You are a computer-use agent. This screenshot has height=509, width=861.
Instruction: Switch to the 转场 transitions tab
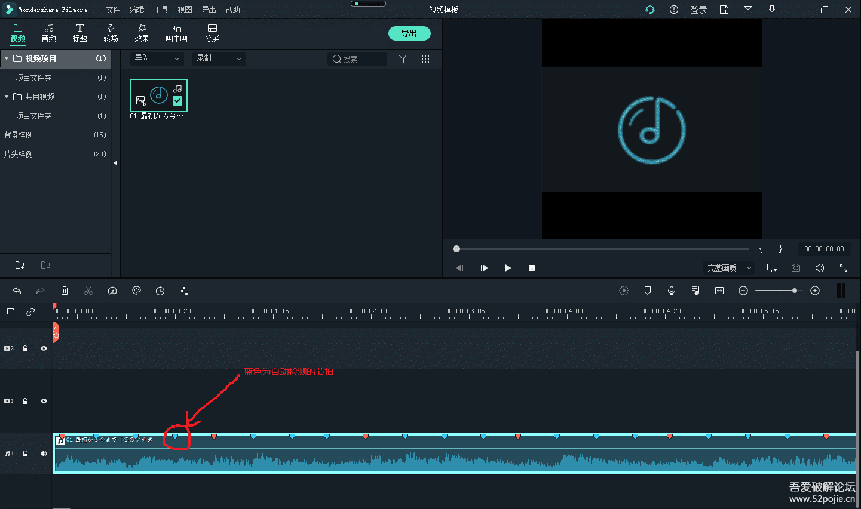111,33
